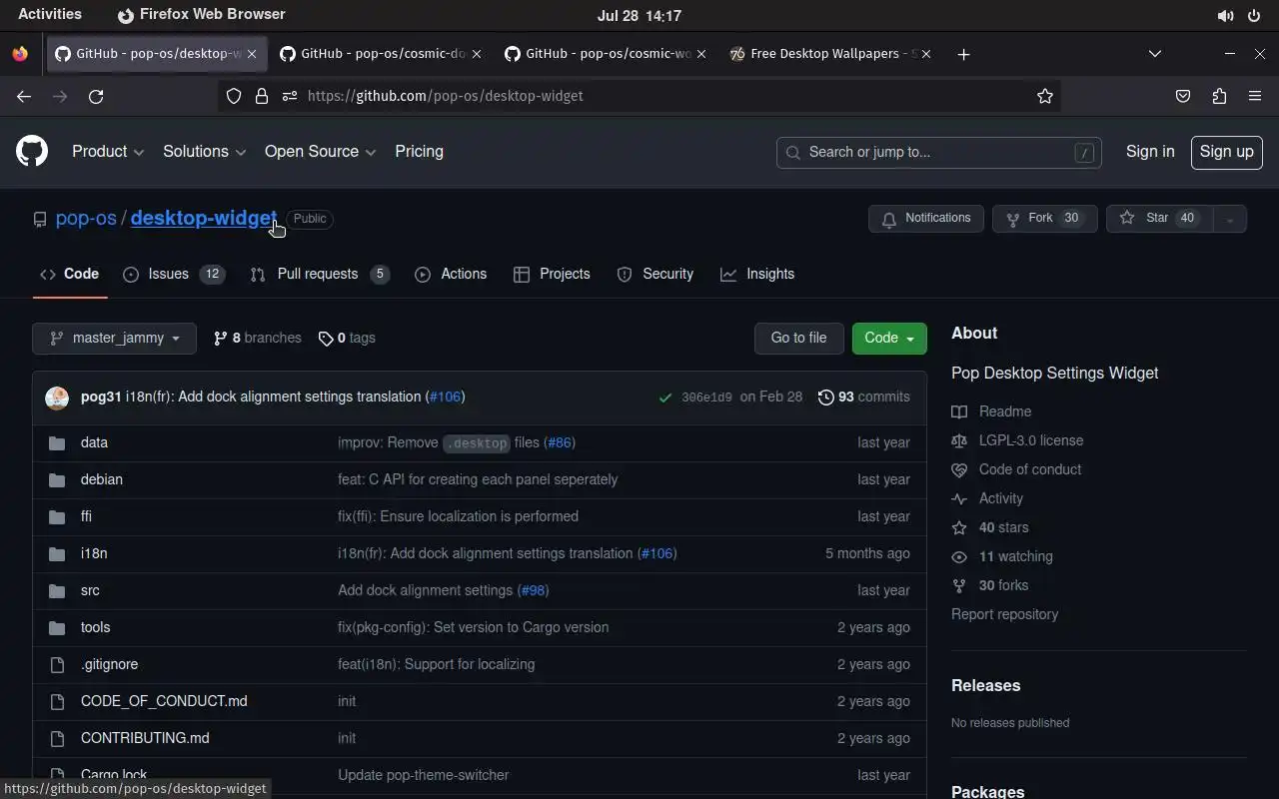Star the repository with Star button

(x=1160, y=219)
